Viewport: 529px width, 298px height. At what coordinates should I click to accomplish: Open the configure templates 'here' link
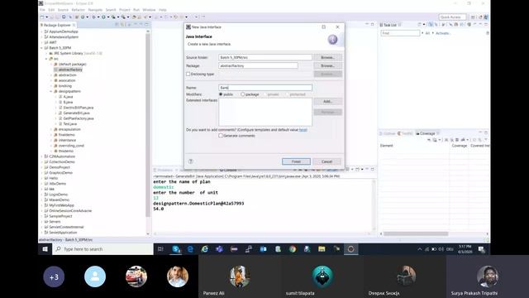303,130
